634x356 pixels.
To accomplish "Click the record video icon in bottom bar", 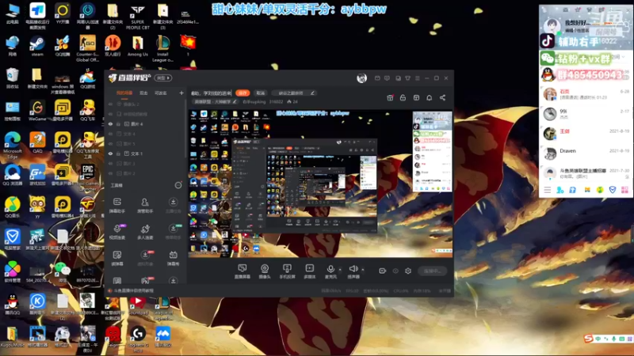I will tap(383, 271).
